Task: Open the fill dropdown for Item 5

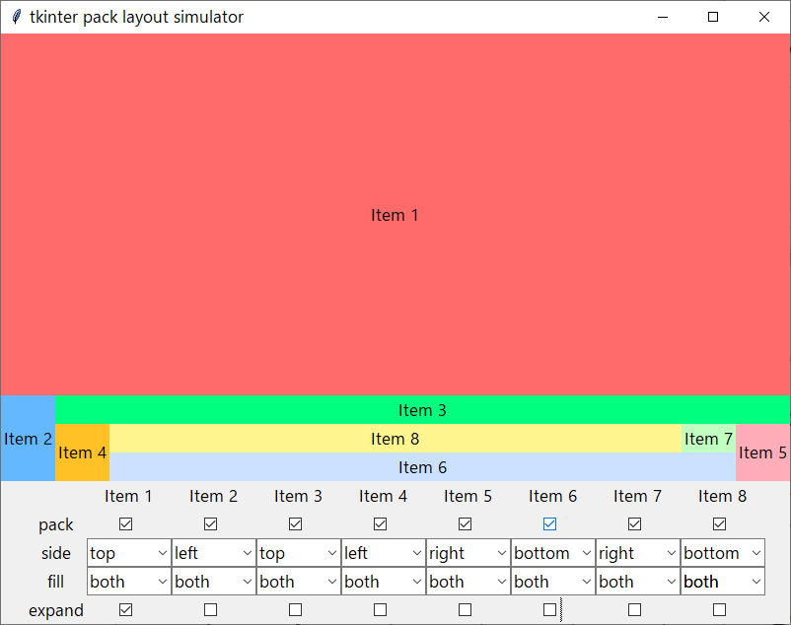Action: tap(468, 582)
